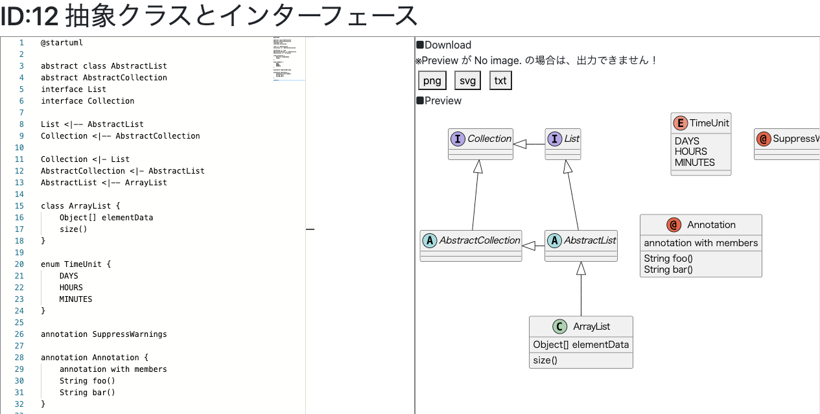Download the diagram as png
The height and width of the screenshot is (414, 820).
tap(432, 80)
